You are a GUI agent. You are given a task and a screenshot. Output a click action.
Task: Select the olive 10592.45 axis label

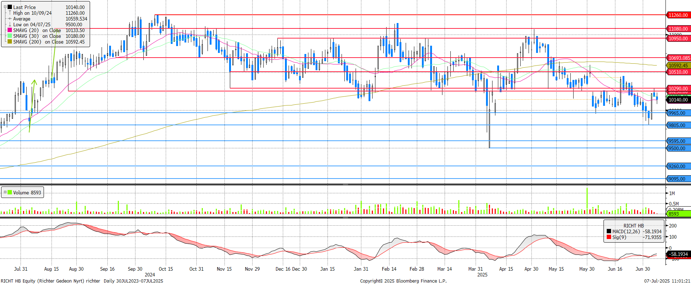(678, 66)
